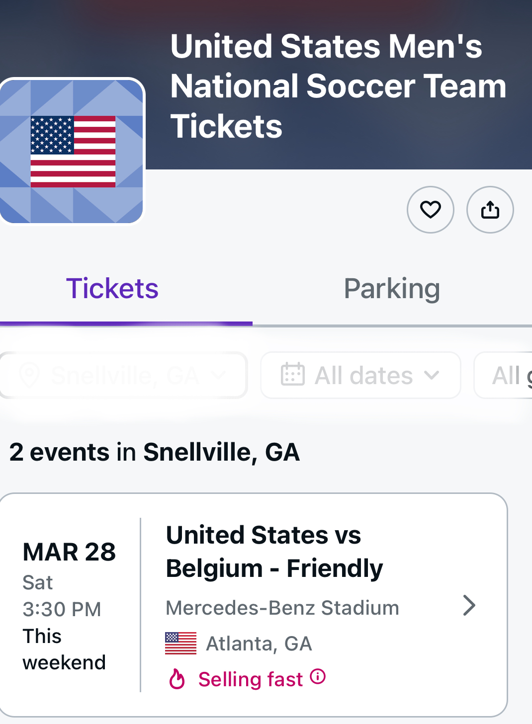
Task: Click the Mercedes-Benz Stadium venue name
Action: point(282,608)
